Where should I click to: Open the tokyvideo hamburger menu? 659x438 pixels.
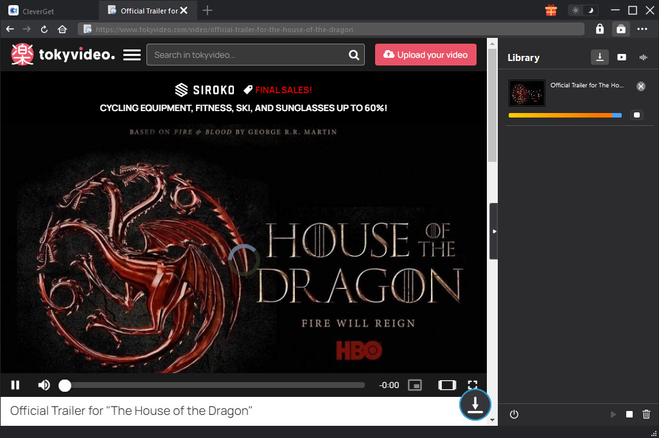tap(132, 55)
